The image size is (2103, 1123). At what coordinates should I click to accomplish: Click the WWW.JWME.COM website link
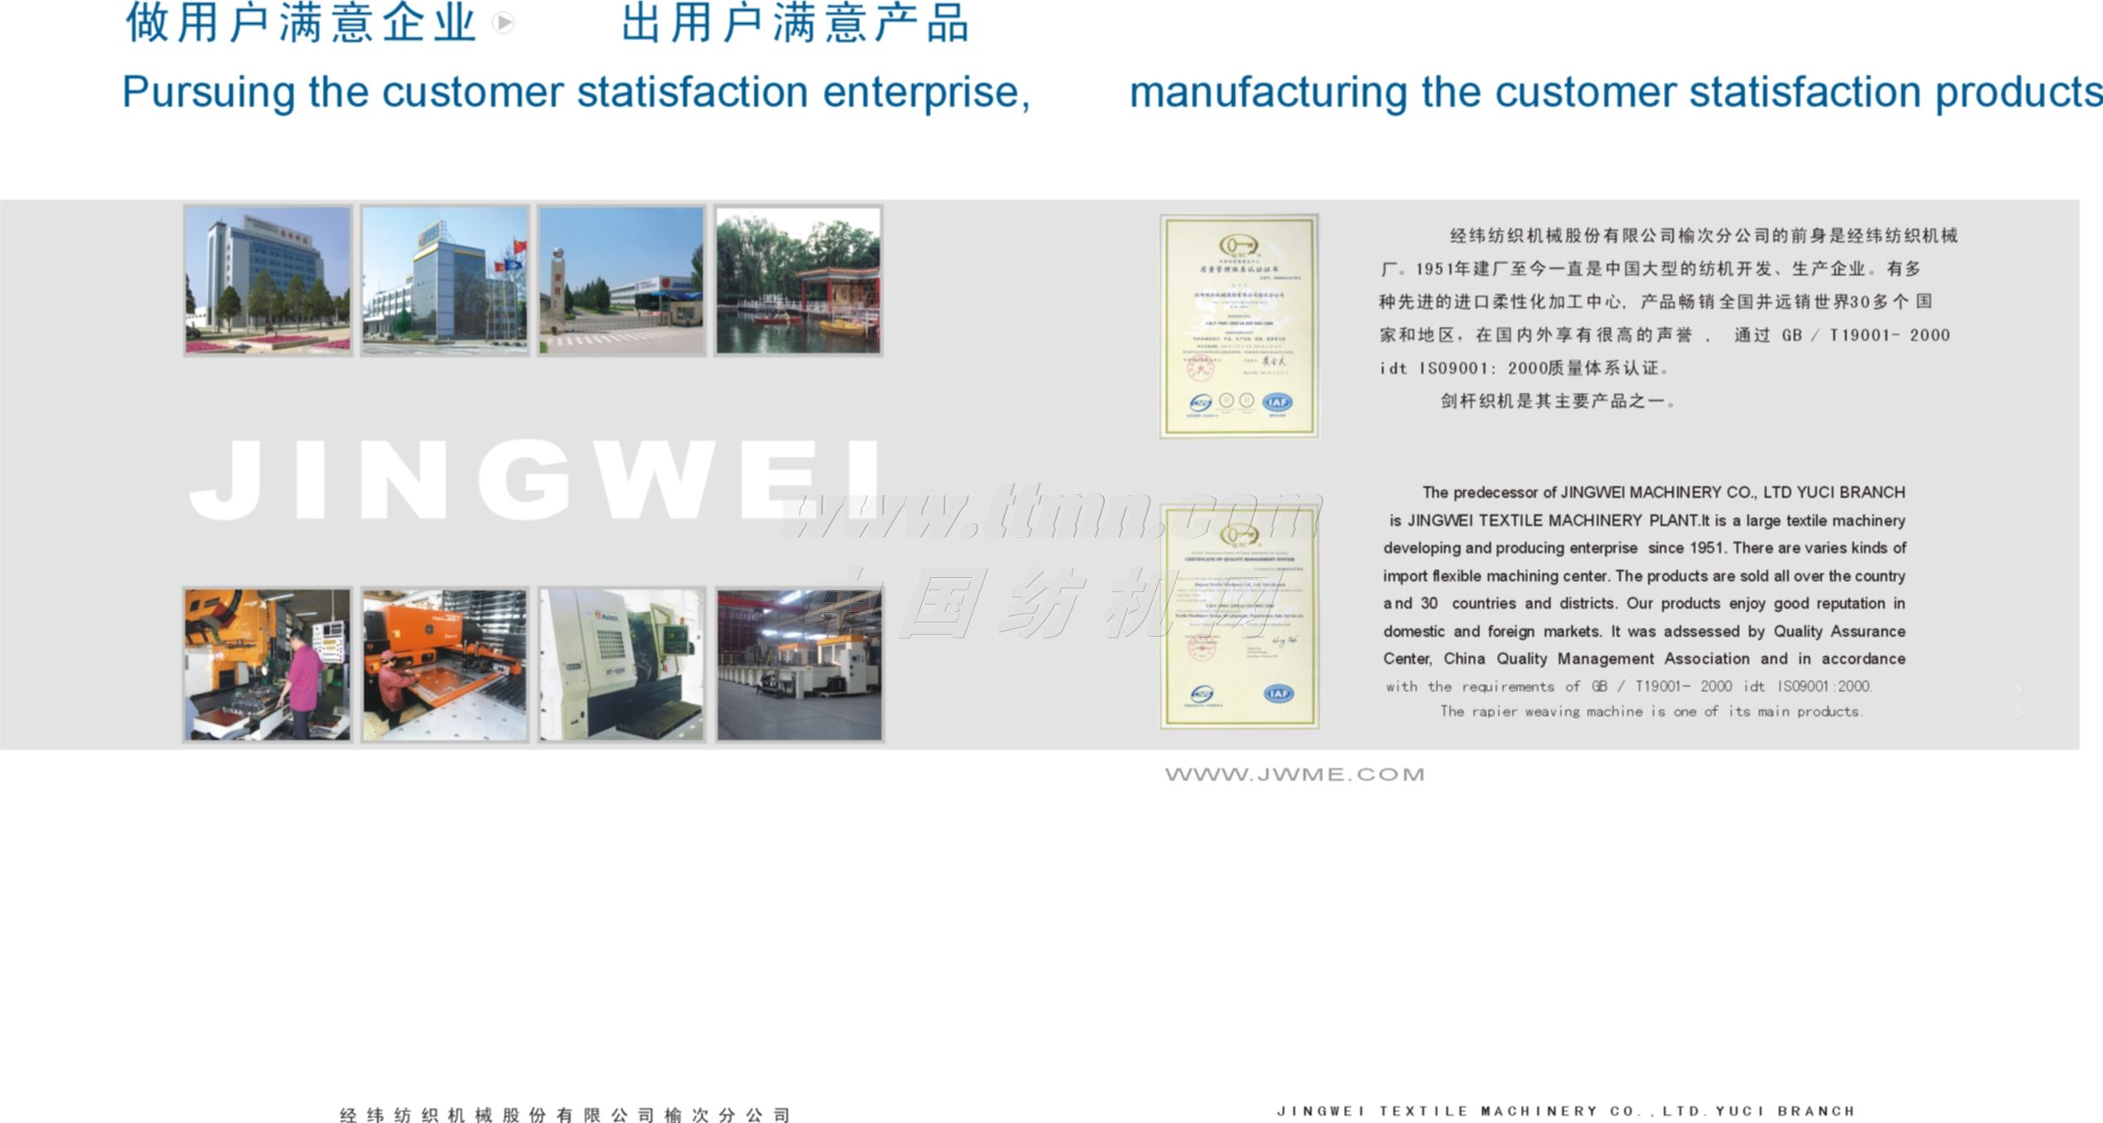click(1294, 775)
